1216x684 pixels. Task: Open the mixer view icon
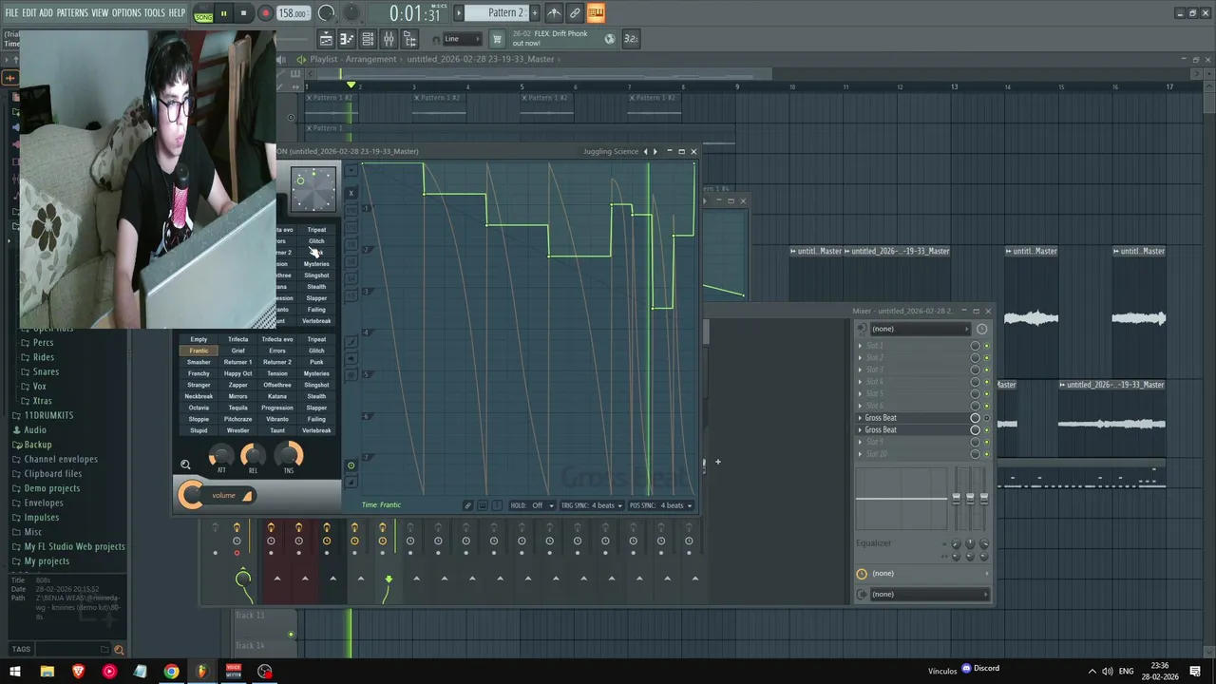click(389, 39)
